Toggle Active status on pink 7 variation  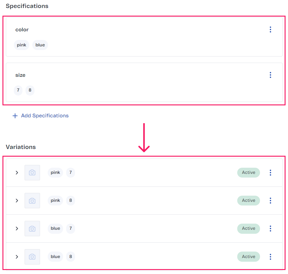[x=248, y=173]
